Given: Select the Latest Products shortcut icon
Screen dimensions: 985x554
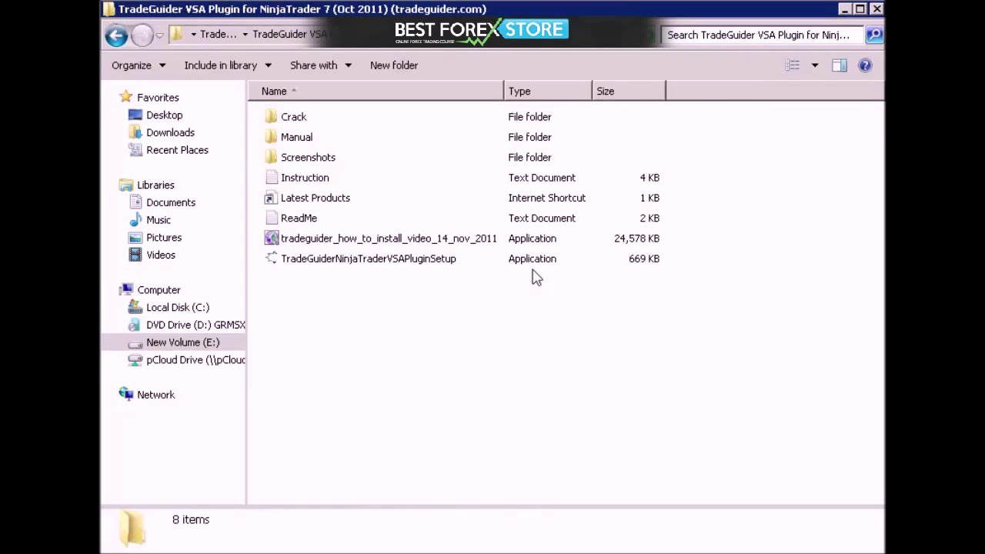Looking at the screenshot, I should click(x=271, y=198).
